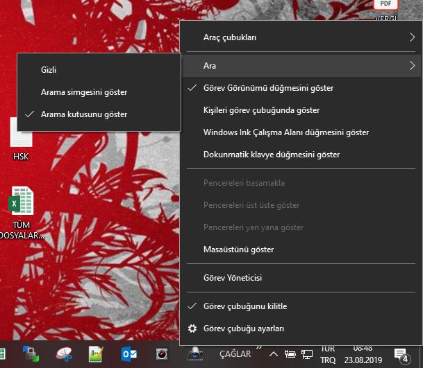Open the Outlook icon in the taskbar
This screenshot has width=423, height=368.
(x=129, y=354)
